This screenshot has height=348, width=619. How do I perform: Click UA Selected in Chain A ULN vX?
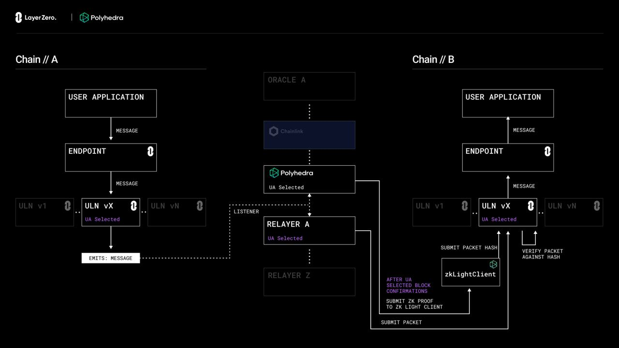point(103,219)
